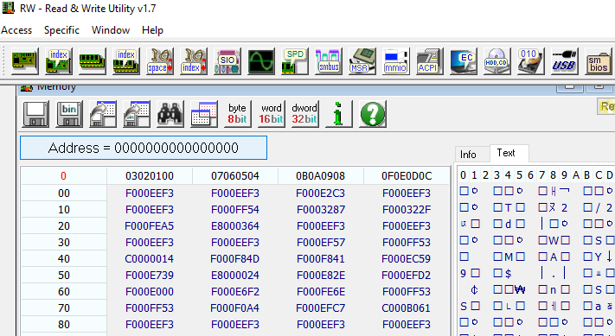Select column header 07060504
The height and width of the screenshot is (336, 615).
(x=235, y=176)
